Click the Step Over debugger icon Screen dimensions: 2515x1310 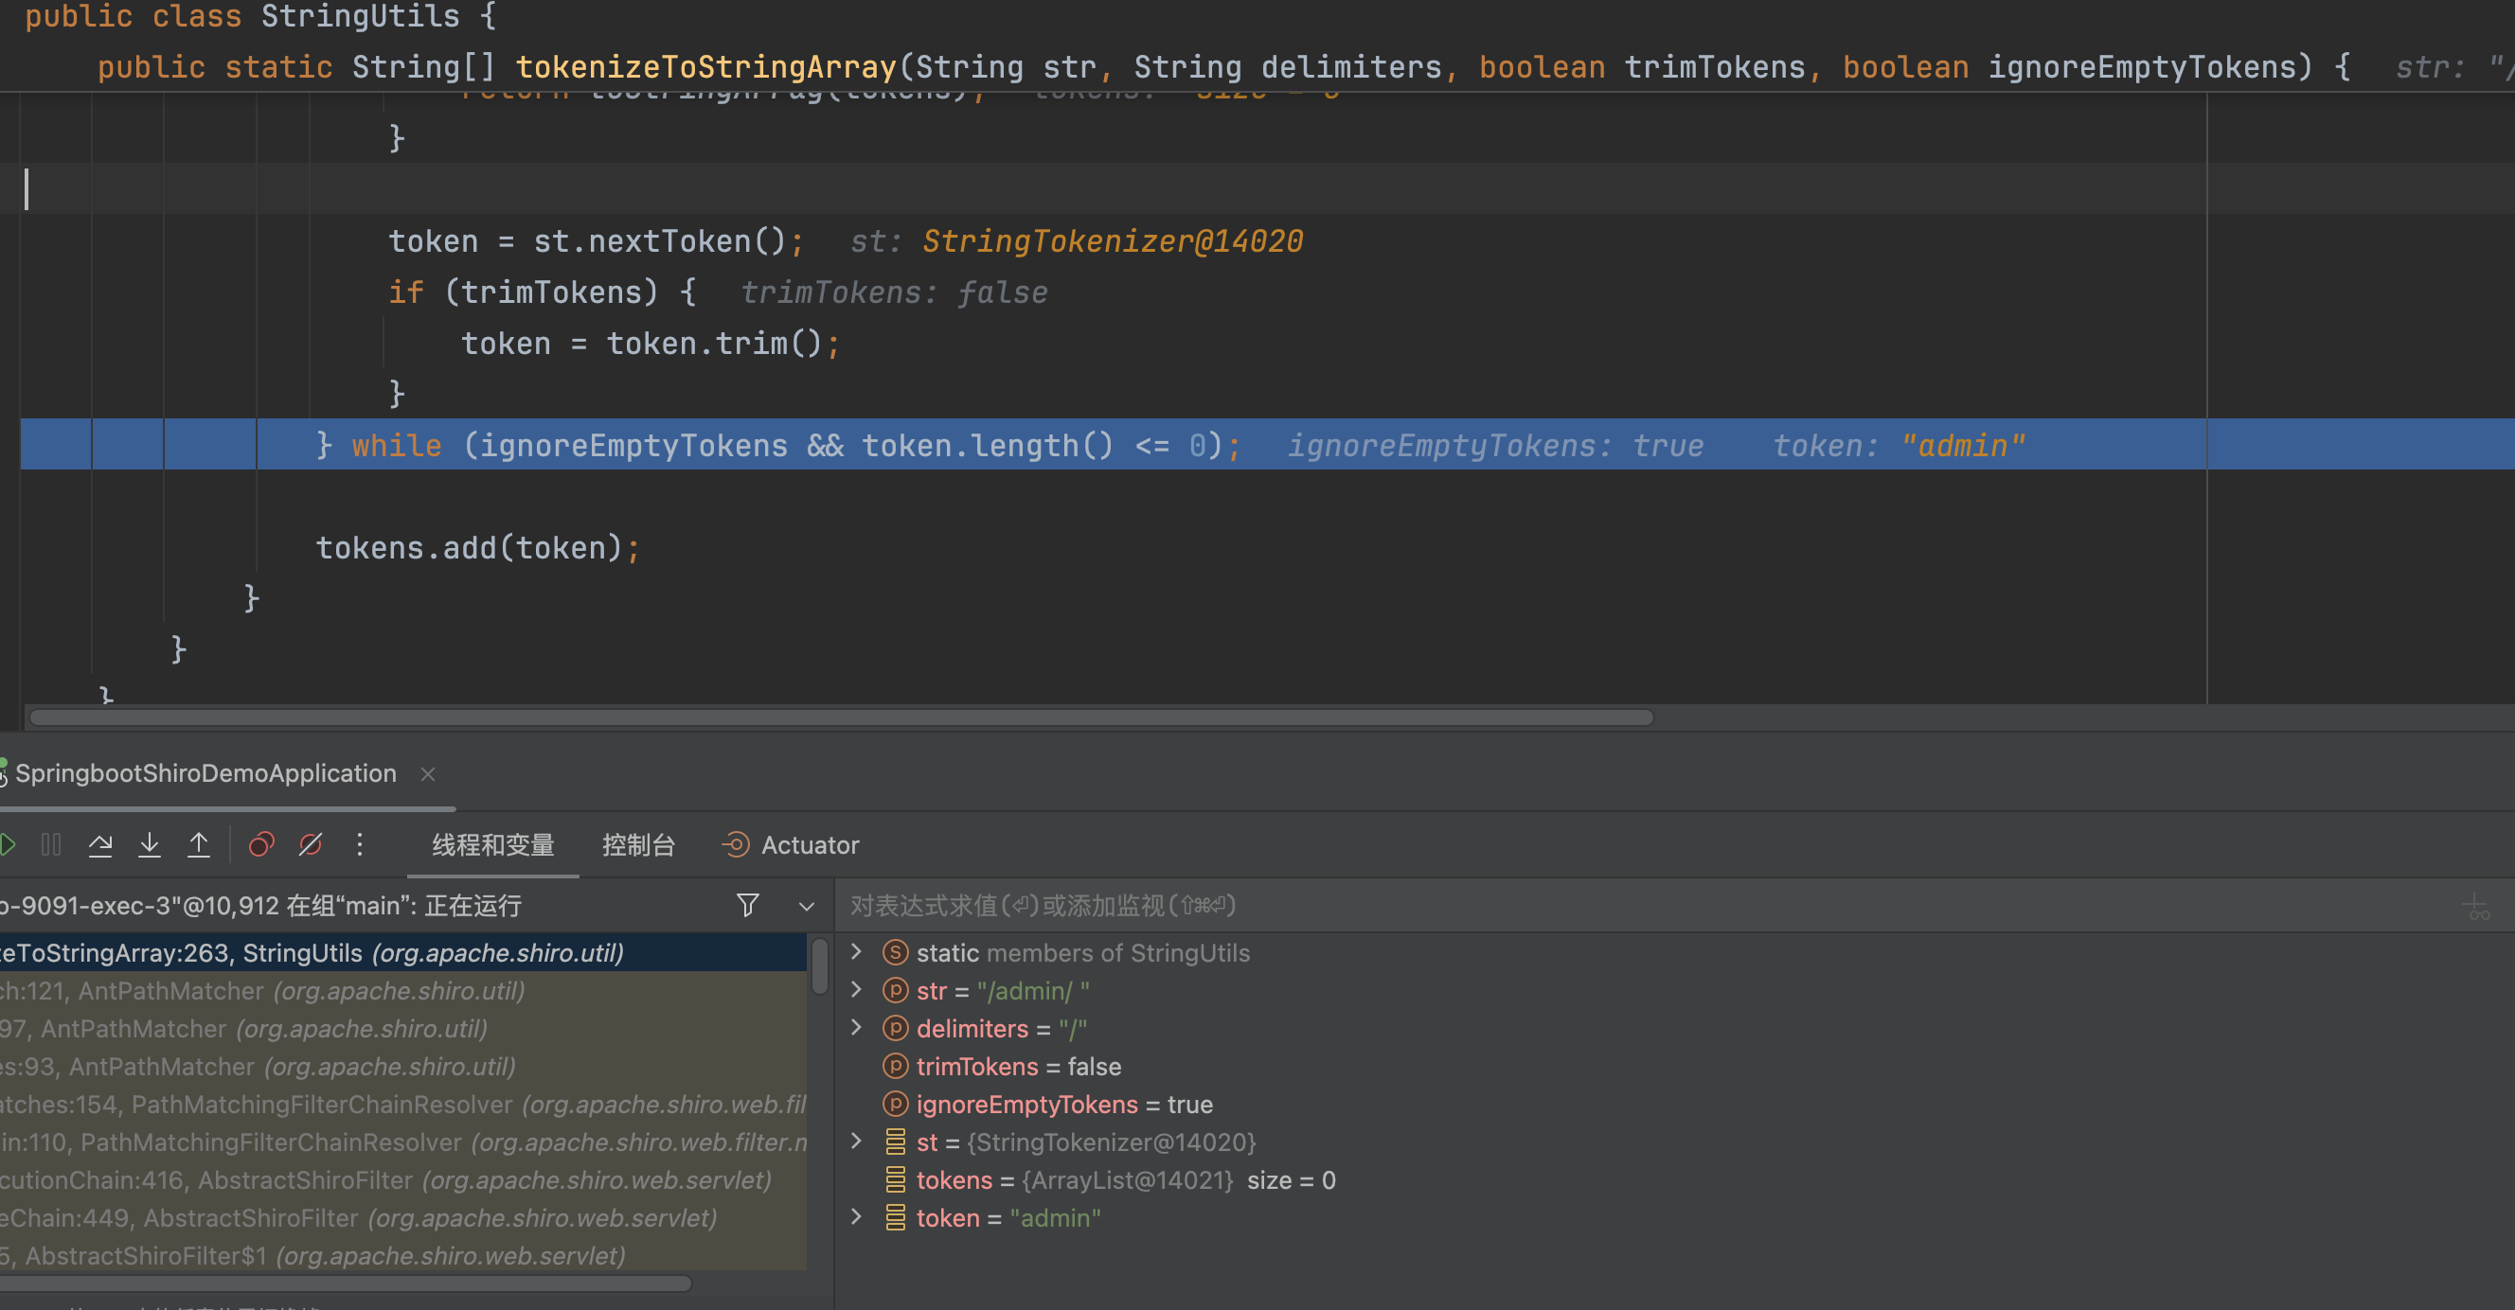[x=99, y=844]
